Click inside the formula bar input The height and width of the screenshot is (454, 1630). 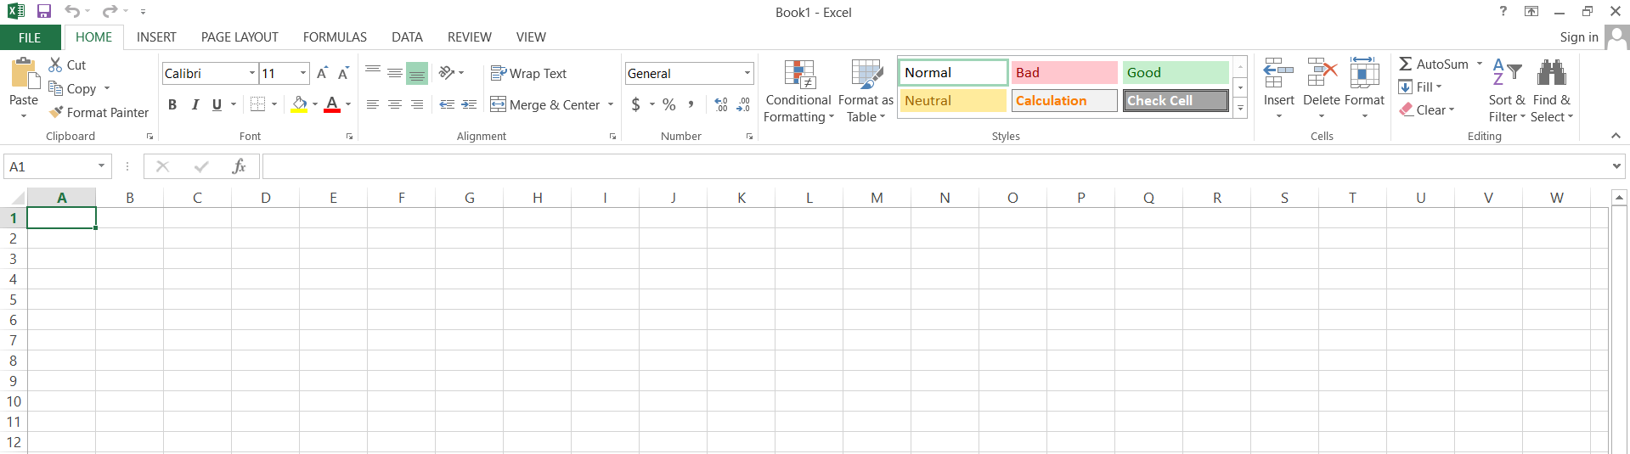point(934,166)
